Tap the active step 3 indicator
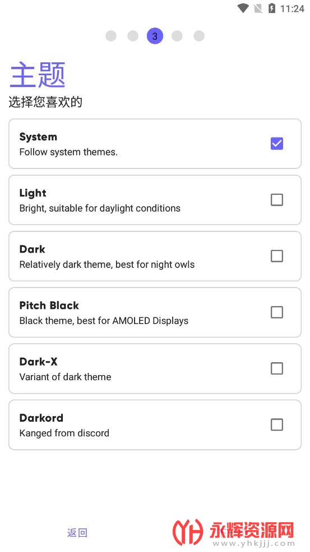Viewport: 310px width, 552px height. [155, 36]
